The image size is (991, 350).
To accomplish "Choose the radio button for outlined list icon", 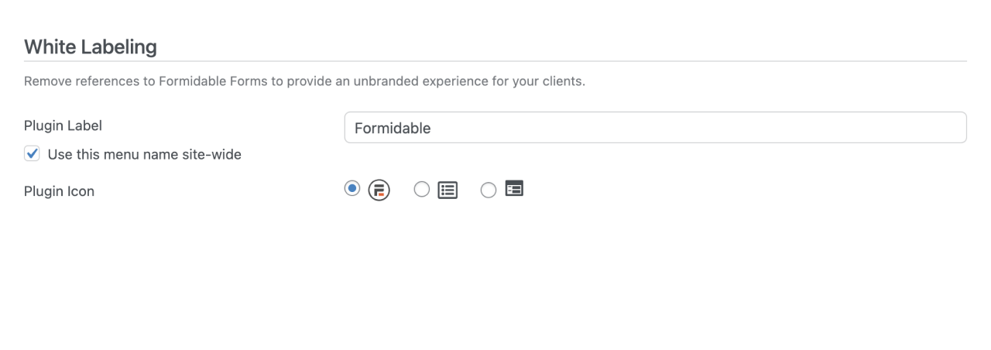I will [421, 189].
